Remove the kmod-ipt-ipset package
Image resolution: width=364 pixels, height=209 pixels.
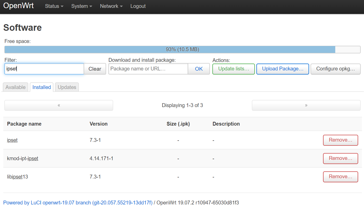340,158
